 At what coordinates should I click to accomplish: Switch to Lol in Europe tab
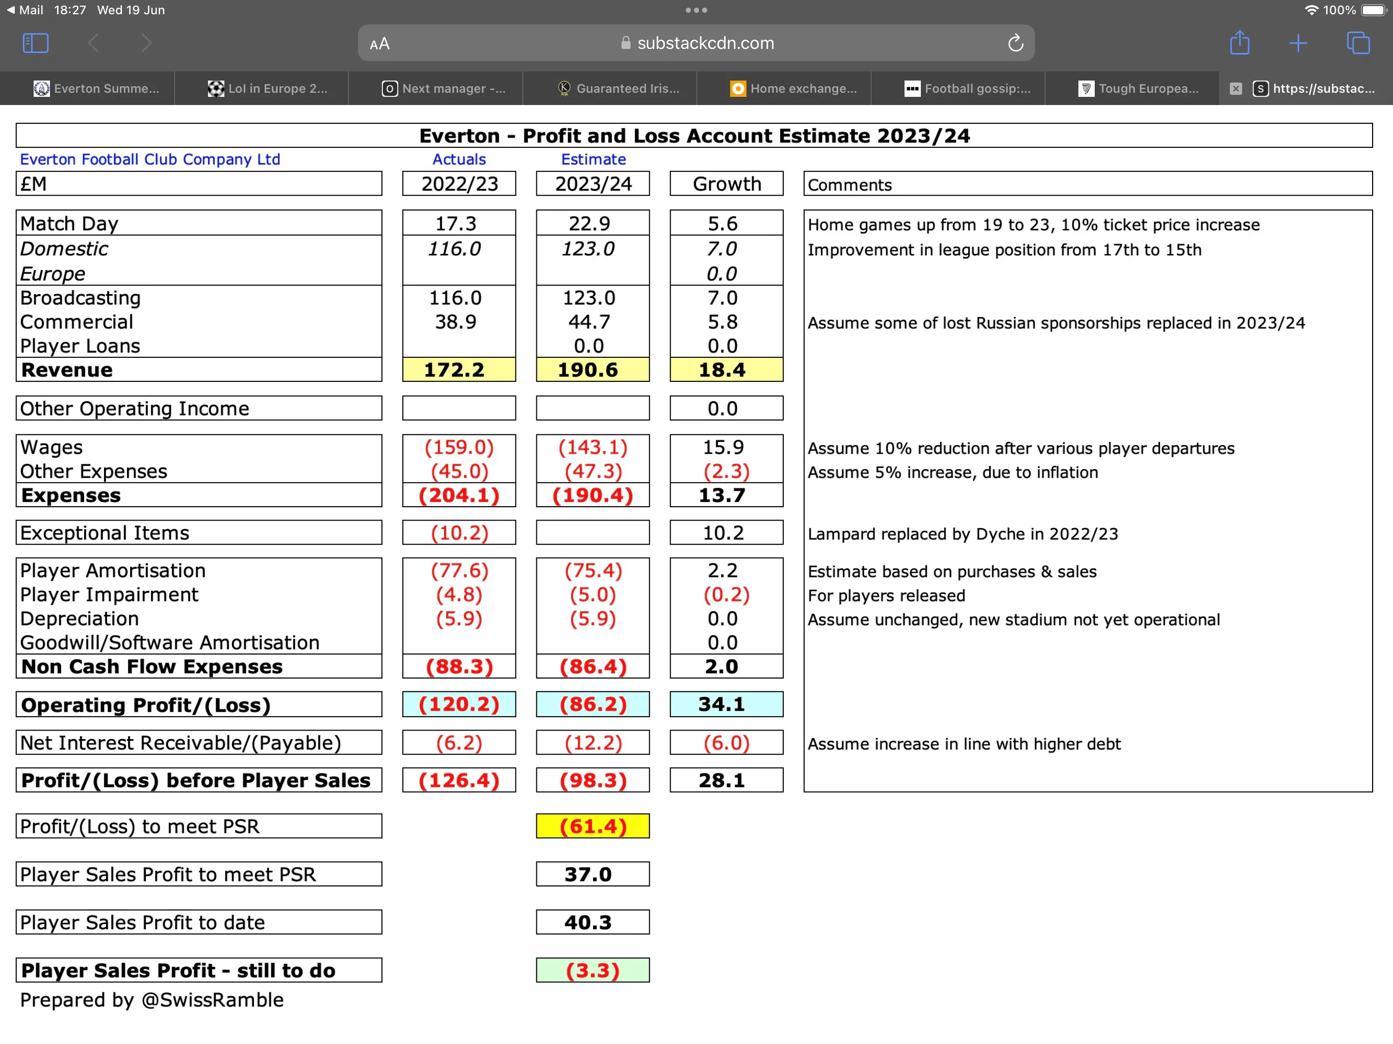268,89
